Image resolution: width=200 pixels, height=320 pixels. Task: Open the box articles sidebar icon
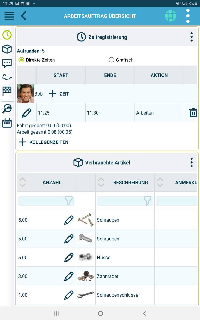click(x=7, y=49)
